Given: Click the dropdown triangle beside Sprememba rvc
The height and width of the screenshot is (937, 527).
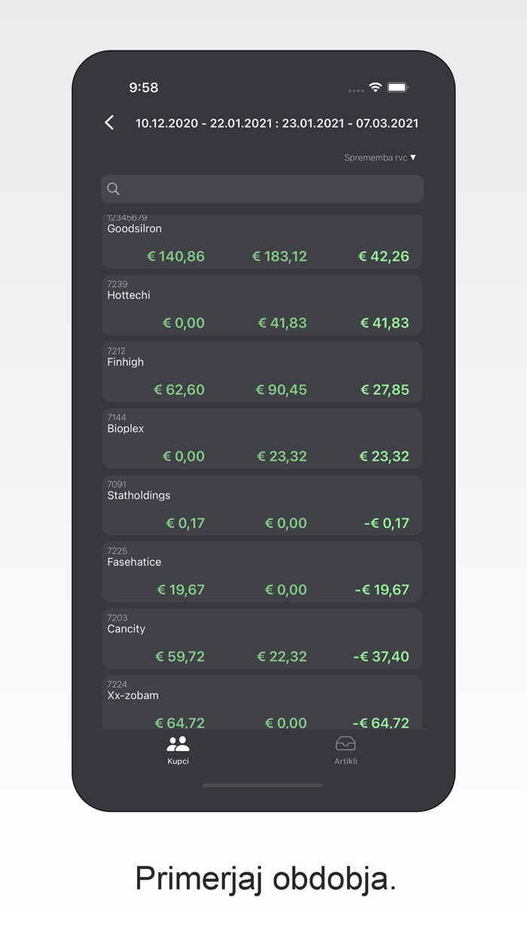Looking at the screenshot, I should pyautogui.click(x=413, y=157).
